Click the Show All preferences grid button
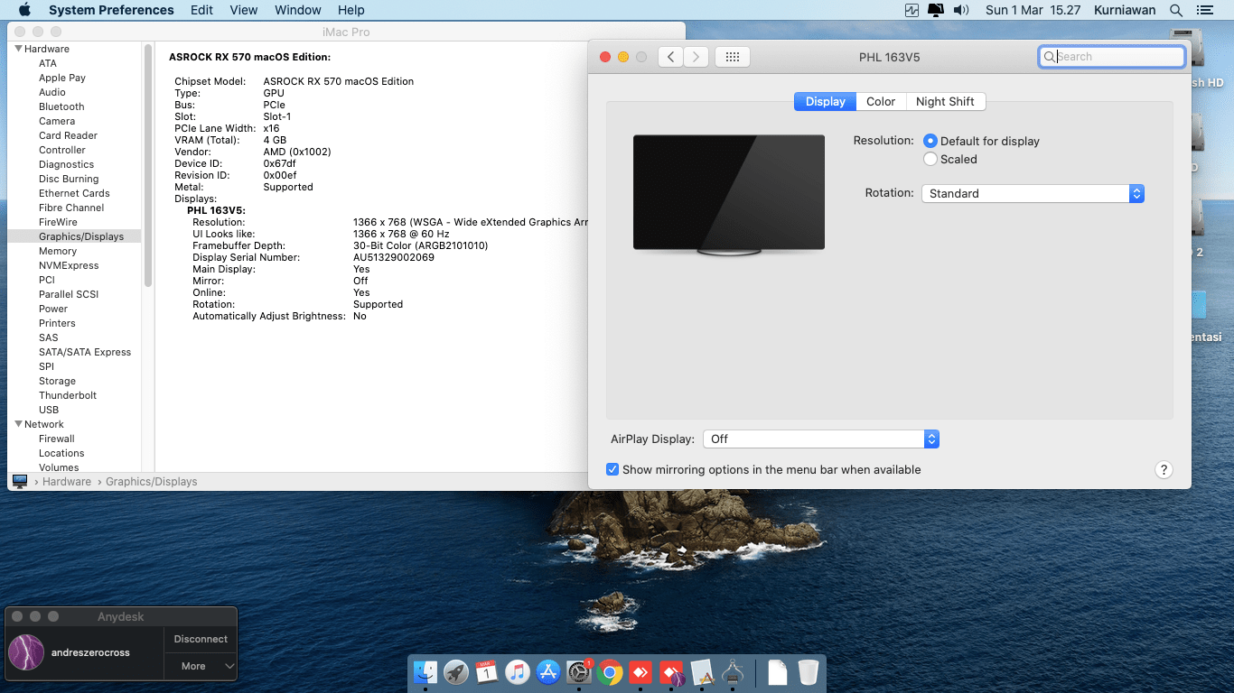 733,57
